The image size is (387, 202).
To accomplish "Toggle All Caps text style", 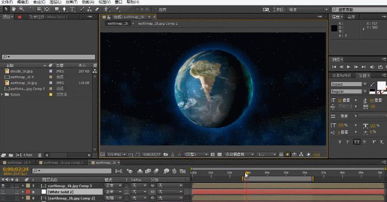I will point(357,142).
